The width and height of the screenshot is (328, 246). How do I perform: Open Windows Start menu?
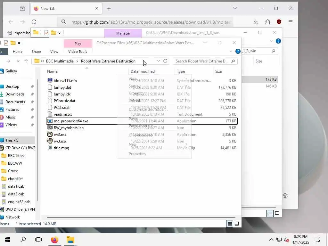pyautogui.click(x=8, y=240)
